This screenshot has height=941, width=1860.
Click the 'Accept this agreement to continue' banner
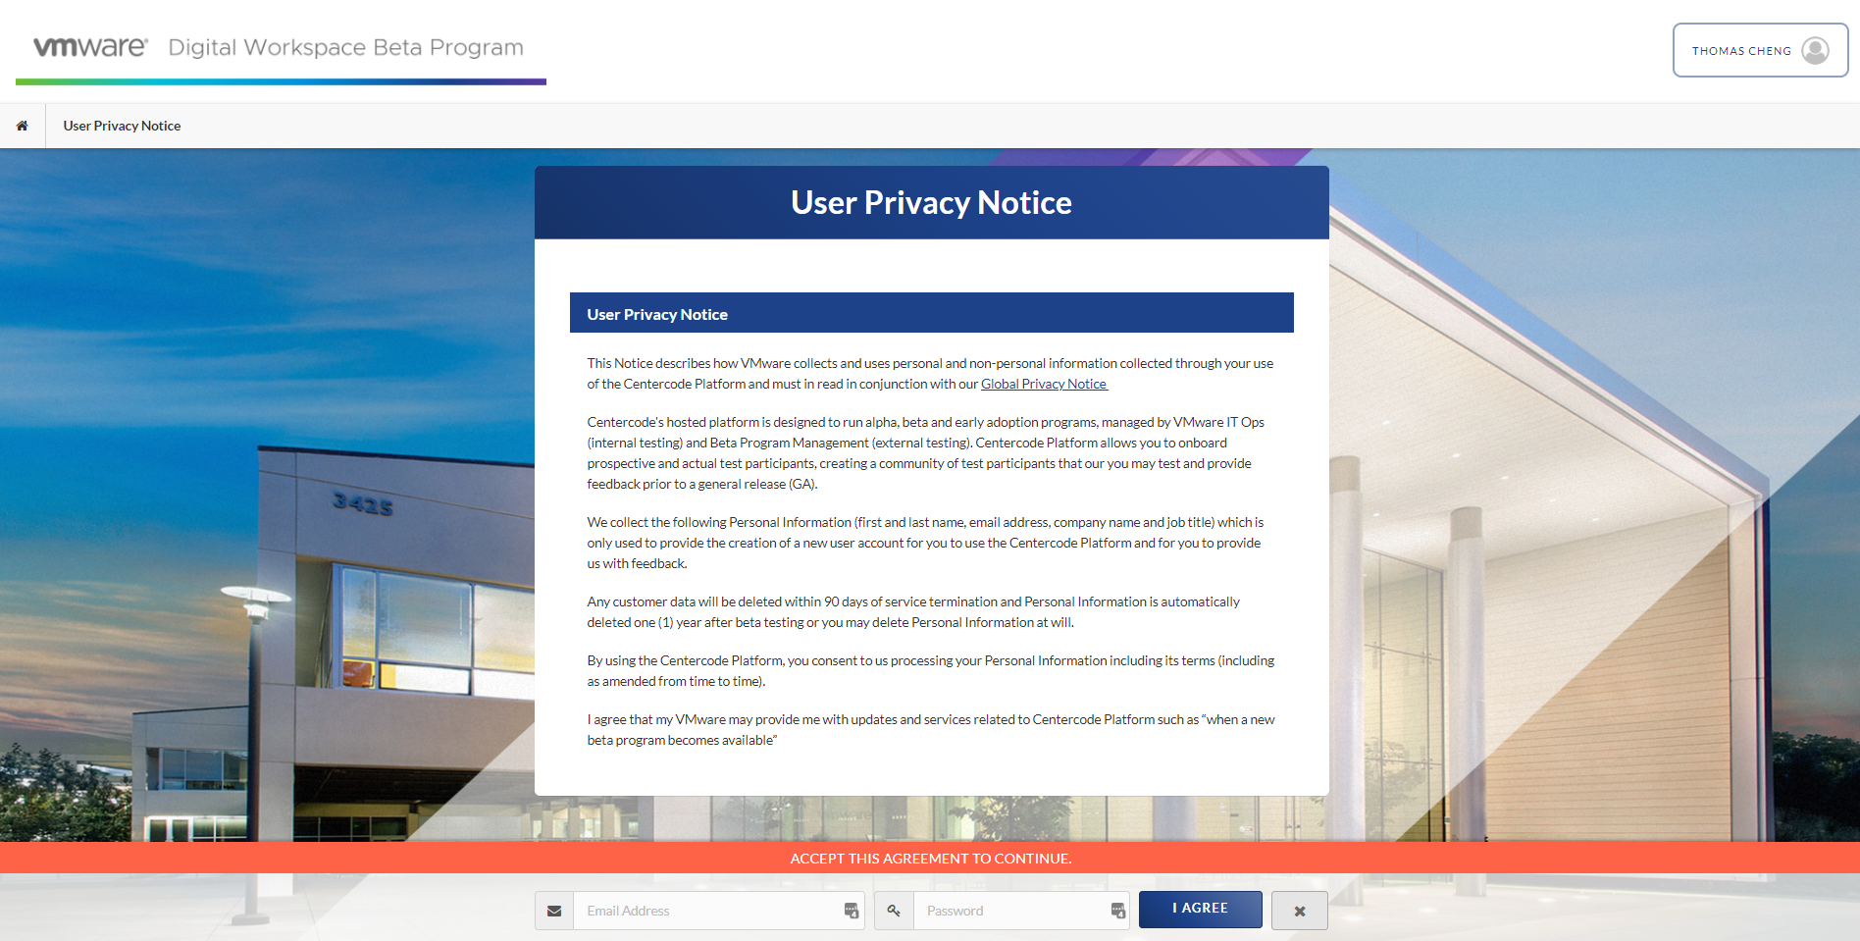click(x=930, y=858)
